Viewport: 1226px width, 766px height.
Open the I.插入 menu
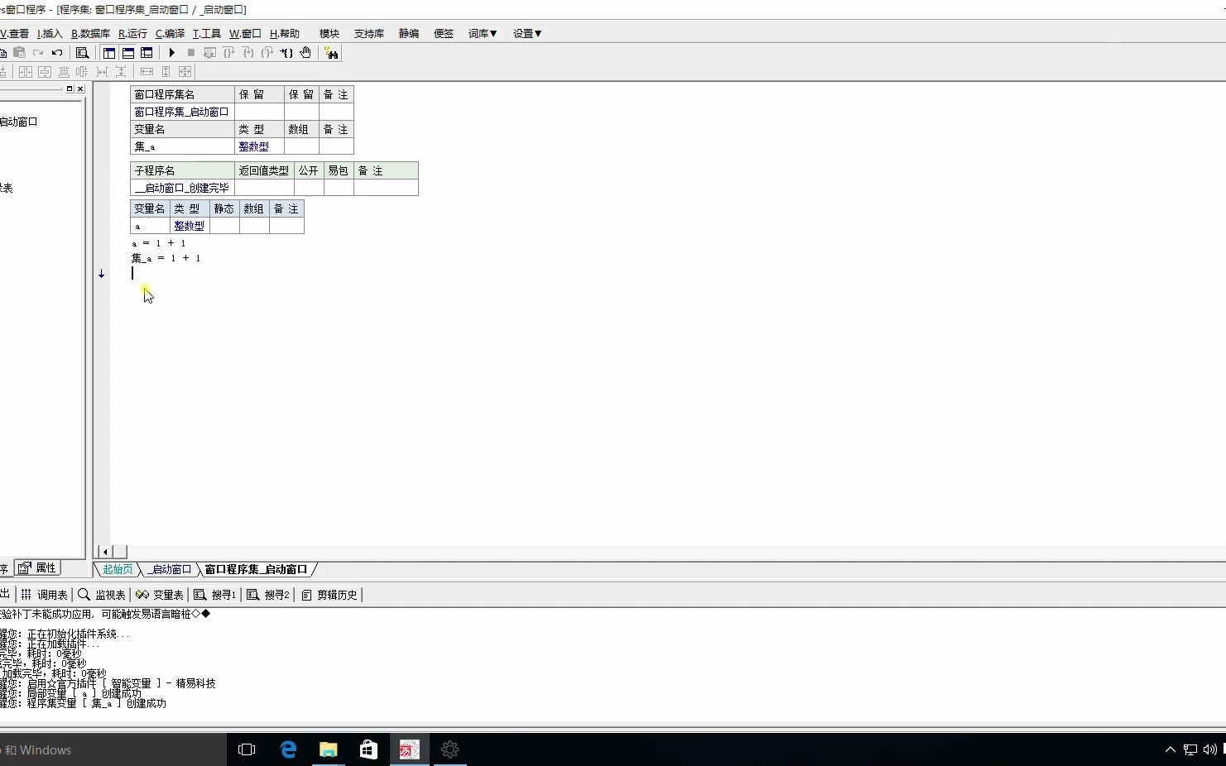coord(50,34)
